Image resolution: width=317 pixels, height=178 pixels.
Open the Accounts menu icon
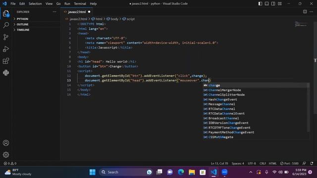pyautogui.click(x=6, y=143)
